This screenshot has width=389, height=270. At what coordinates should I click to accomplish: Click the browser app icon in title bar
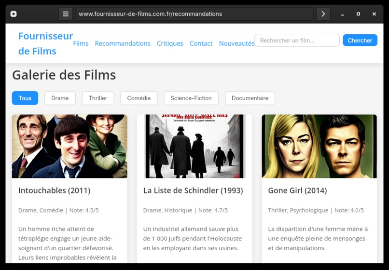14,14
